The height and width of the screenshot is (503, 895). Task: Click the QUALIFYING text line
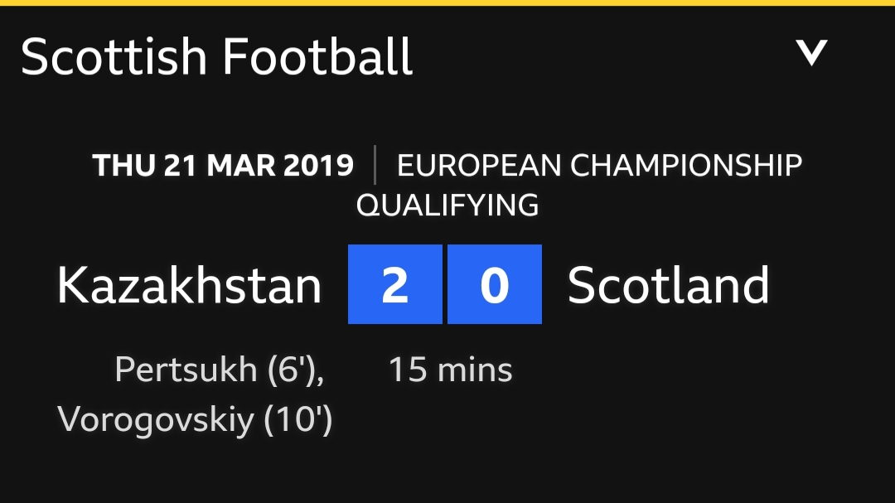tap(447, 205)
